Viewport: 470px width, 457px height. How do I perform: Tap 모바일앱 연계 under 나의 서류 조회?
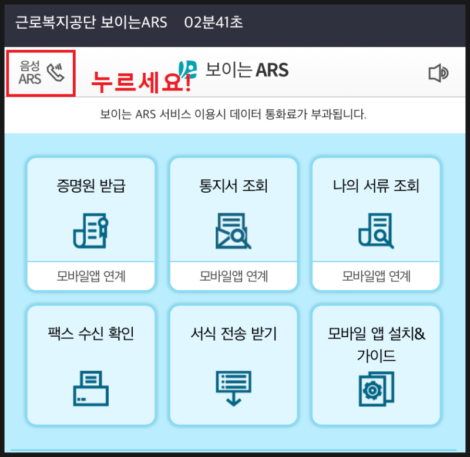tap(376, 276)
